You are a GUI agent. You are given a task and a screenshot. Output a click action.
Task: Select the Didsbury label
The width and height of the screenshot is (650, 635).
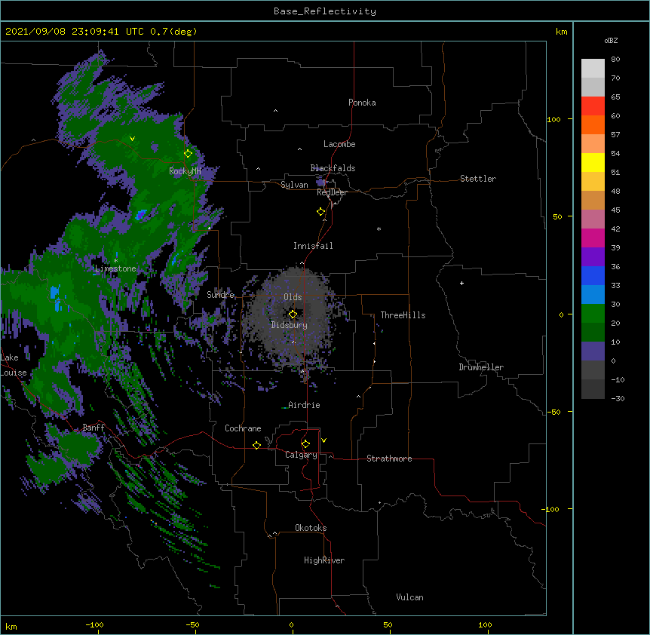290,325
